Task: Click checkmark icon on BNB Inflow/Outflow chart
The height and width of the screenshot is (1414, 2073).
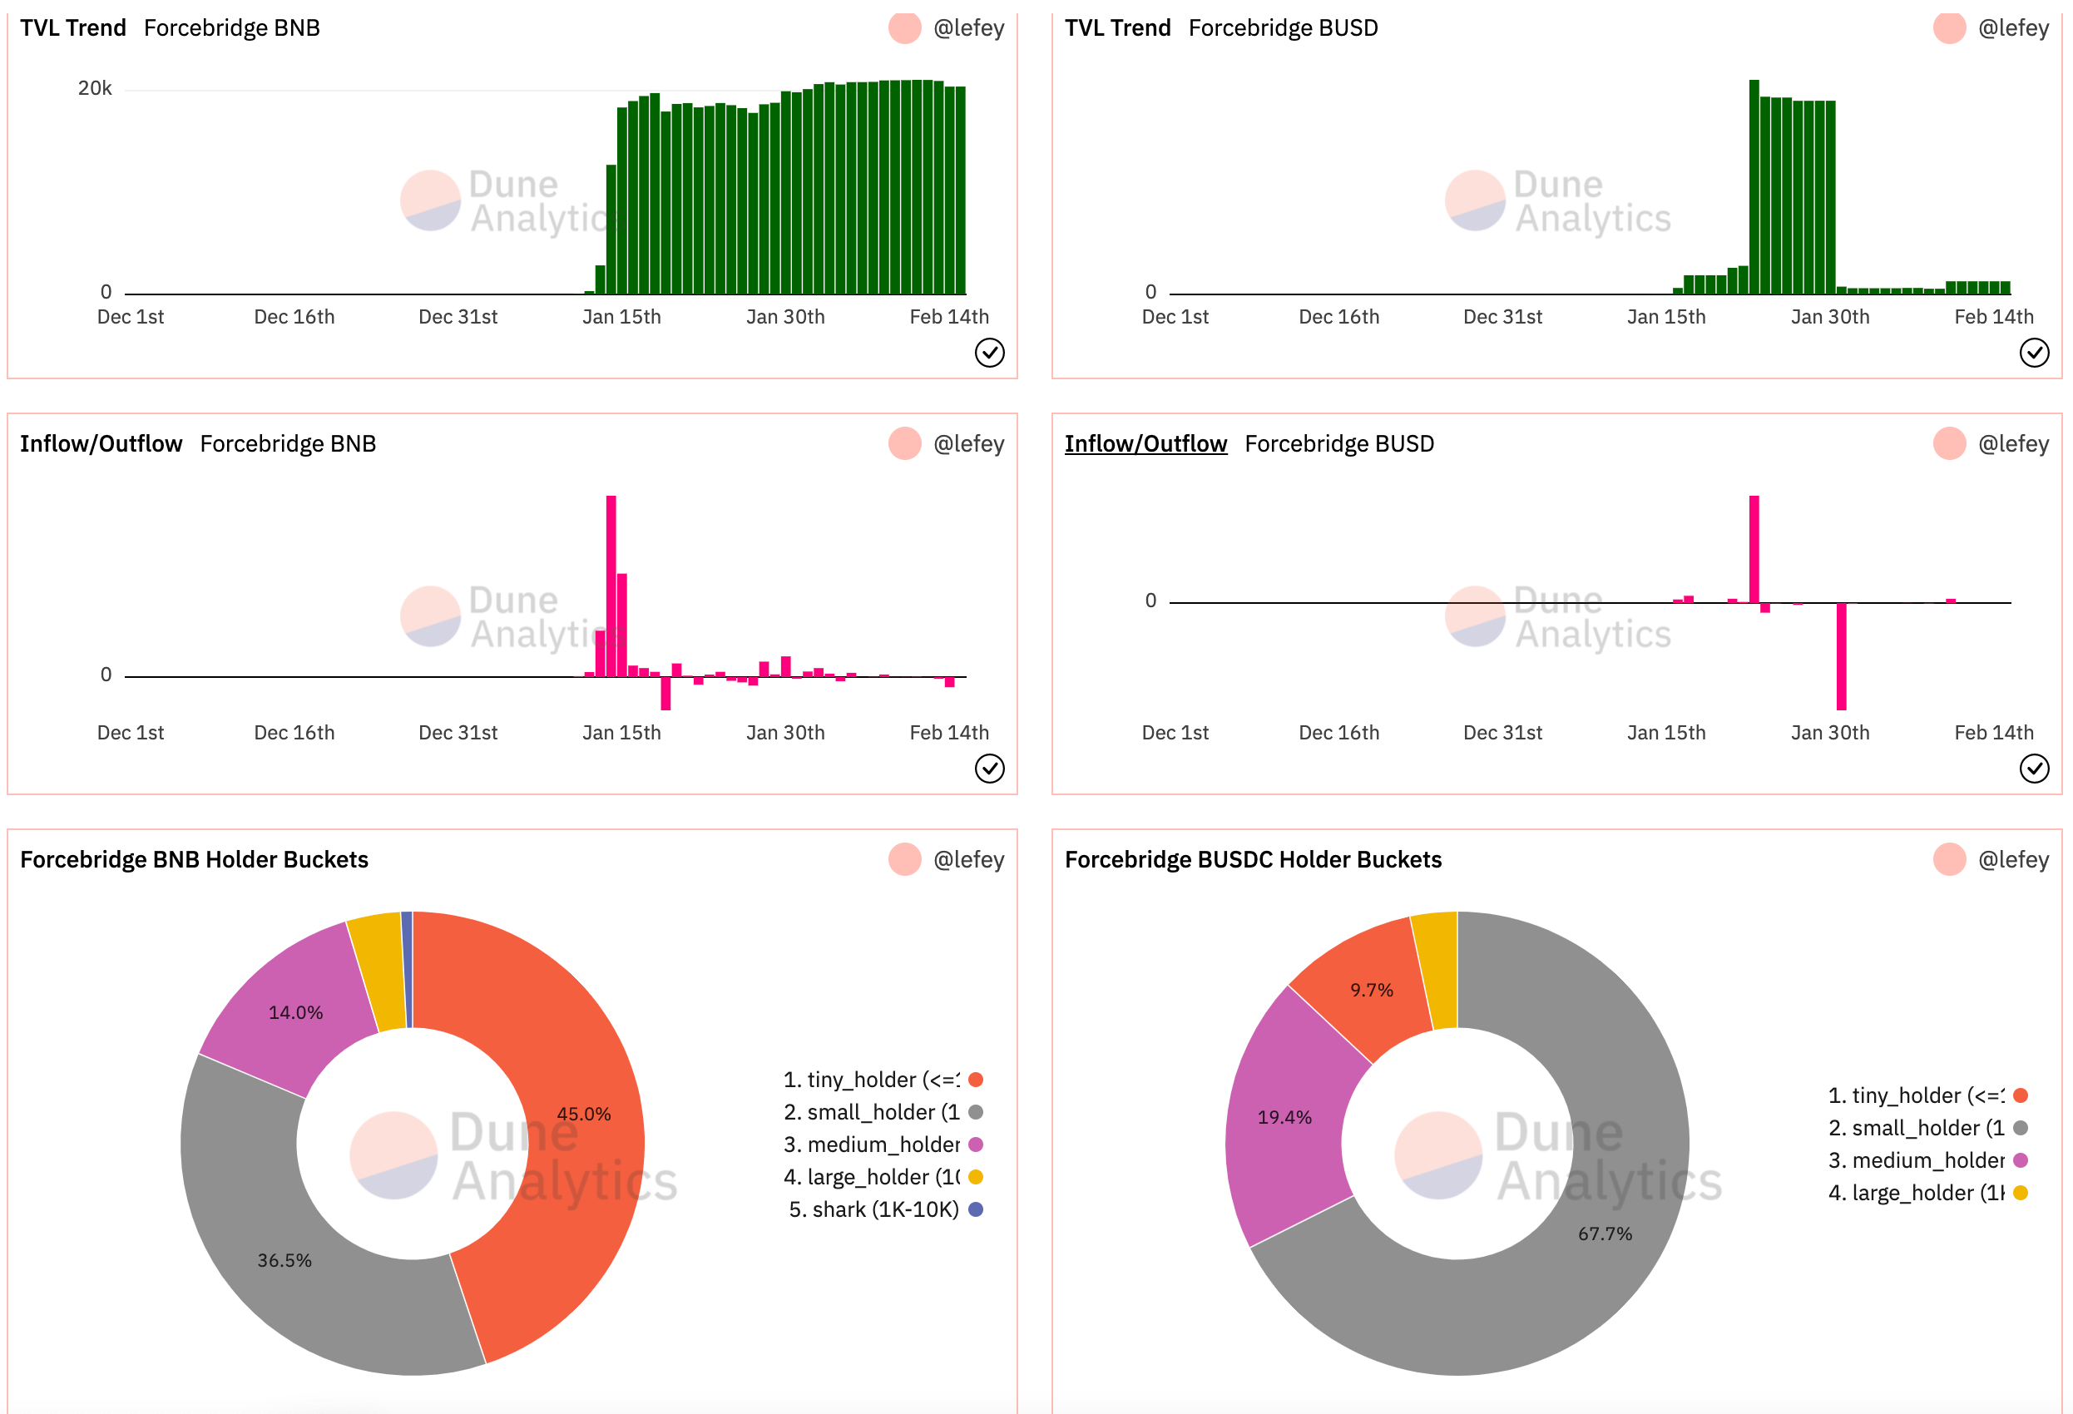Action: 989,768
